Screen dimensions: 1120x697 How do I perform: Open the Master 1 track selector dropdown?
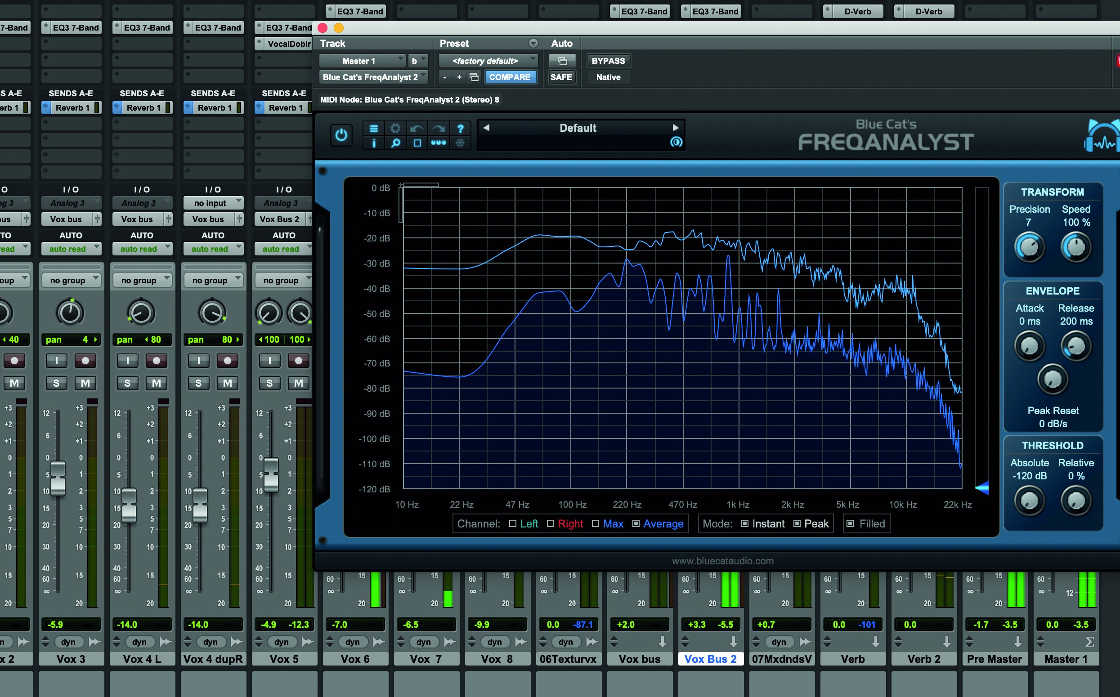363,61
